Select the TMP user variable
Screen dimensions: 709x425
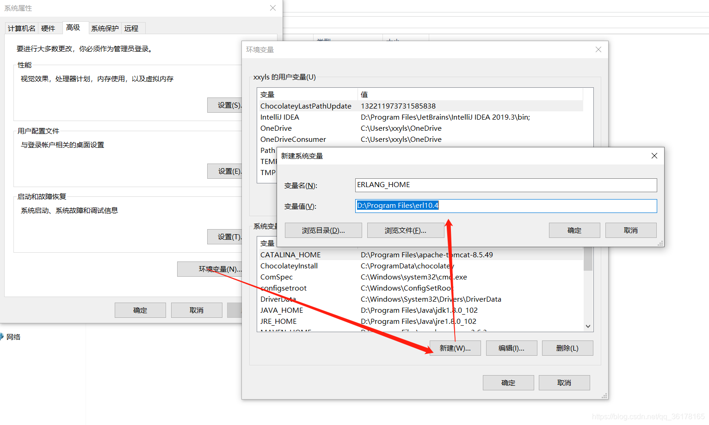[x=267, y=172]
